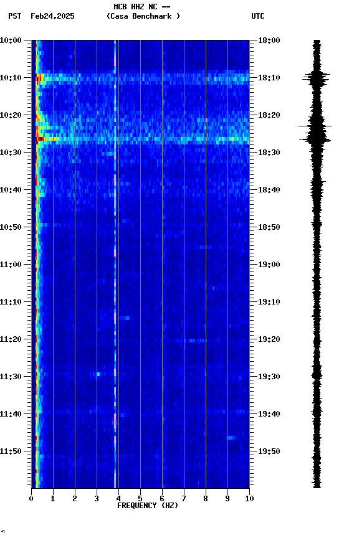Image resolution: width=344 pixels, height=538 pixels.
Task: Click the 5 Hz frequency tick label
Action: coord(140,499)
